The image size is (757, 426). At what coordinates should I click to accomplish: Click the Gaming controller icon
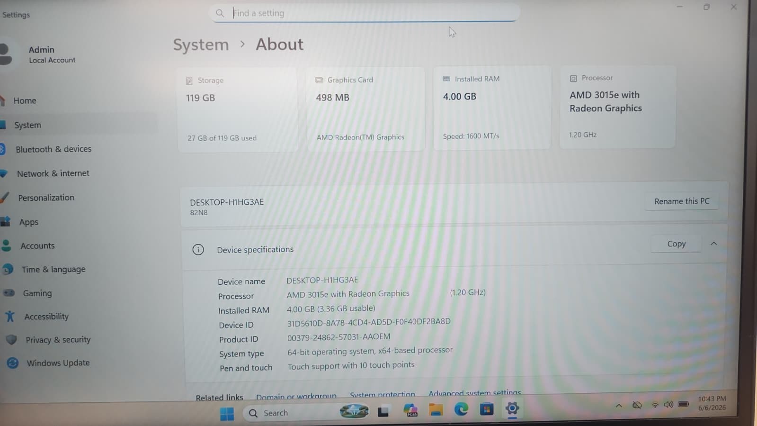point(9,293)
